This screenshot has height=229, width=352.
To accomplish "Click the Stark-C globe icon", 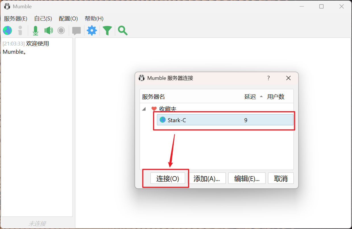I will coord(163,120).
